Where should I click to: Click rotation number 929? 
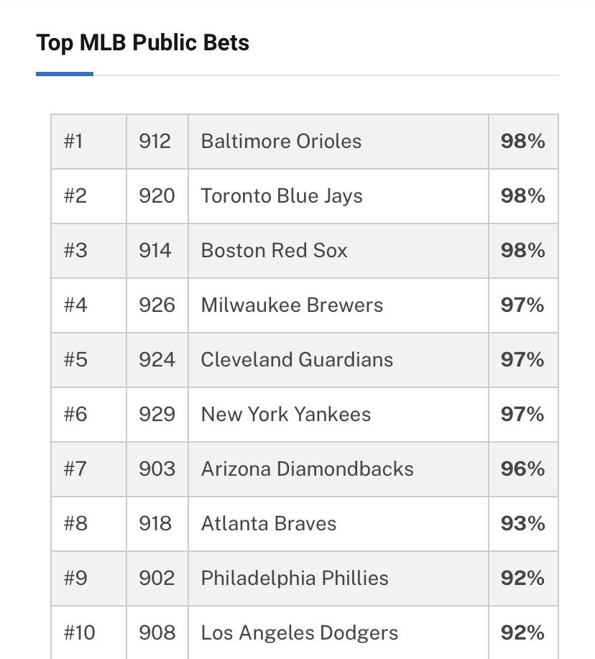coord(157,415)
